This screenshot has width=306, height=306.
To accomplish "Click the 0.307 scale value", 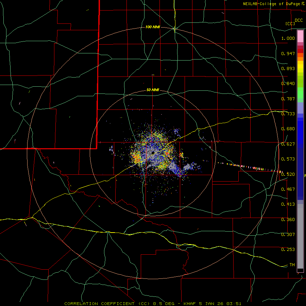I will point(288,235).
